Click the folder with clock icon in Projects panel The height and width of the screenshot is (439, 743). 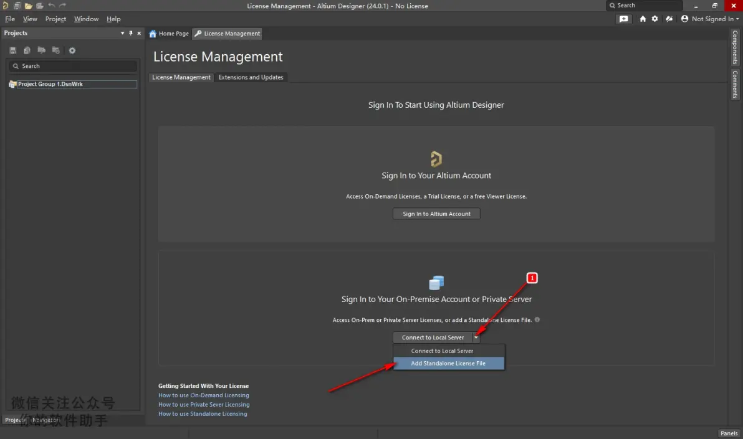(56, 50)
